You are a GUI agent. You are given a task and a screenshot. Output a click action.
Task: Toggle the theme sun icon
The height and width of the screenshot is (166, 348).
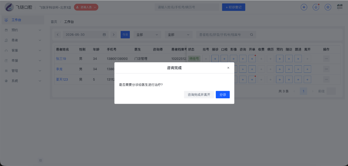coord(304,7)
